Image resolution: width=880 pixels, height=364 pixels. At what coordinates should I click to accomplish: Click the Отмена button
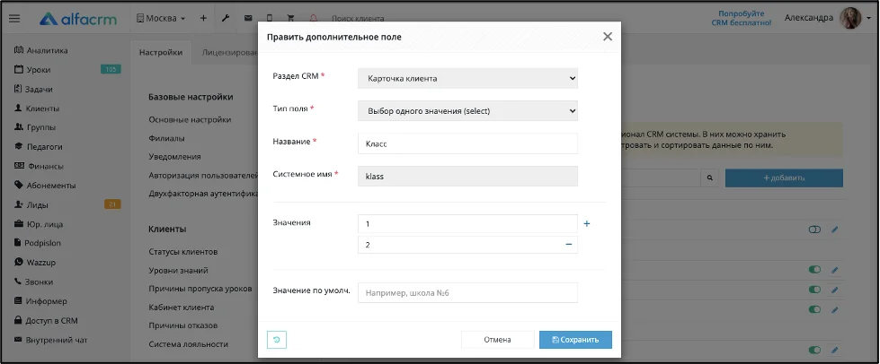pos(497,340)
